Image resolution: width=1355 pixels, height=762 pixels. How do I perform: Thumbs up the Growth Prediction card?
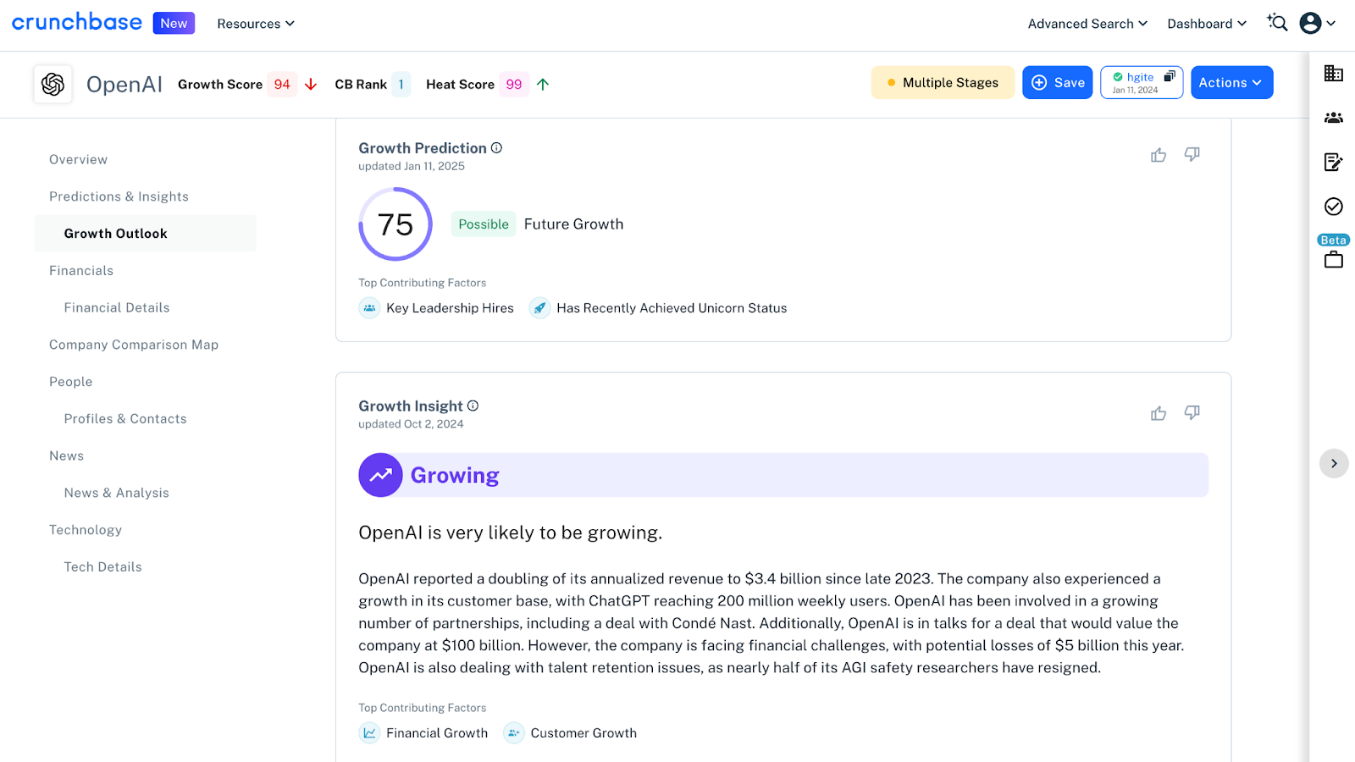[1159, 155]
